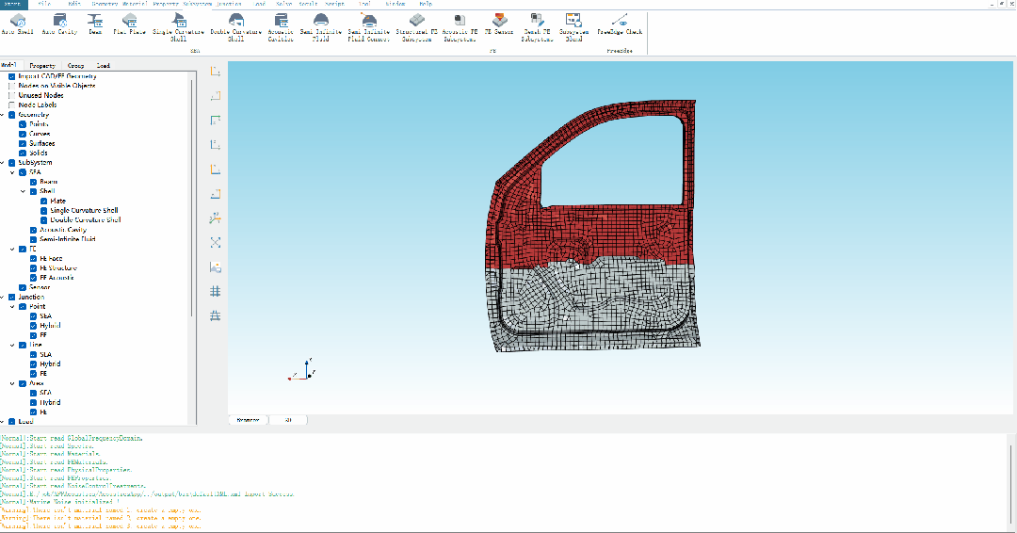Create an Acoustic FE Subsystem
This screenshot has width=1017, height=533.
point(460,28)
